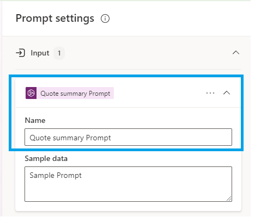
Task: Click the purple AI Builder prompt icon
Action: 31,93
